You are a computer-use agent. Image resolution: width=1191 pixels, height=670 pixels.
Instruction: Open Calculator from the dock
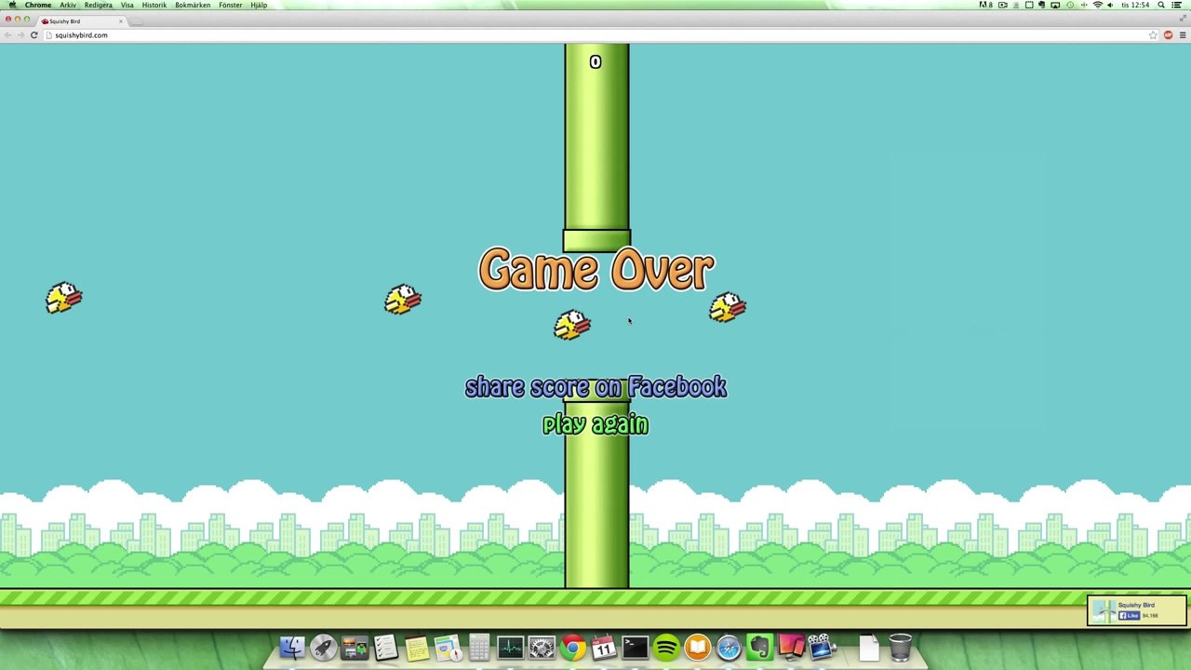479,647
